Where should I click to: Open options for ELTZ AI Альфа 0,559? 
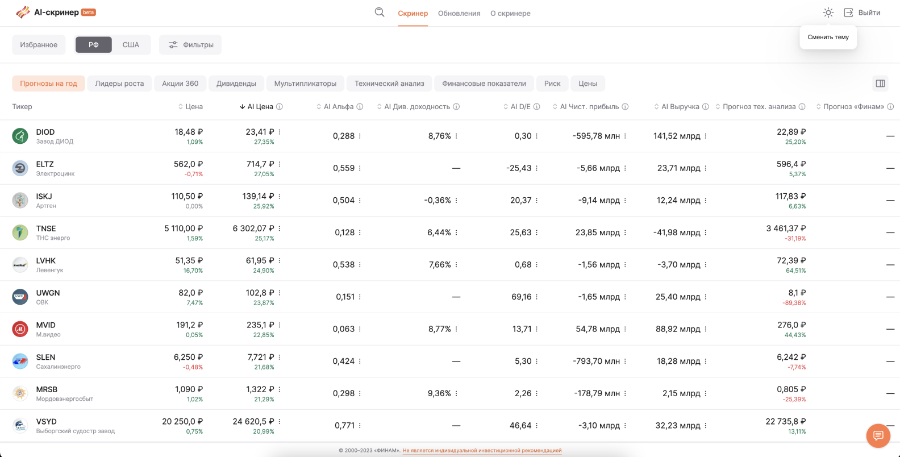tap(360, 168)
